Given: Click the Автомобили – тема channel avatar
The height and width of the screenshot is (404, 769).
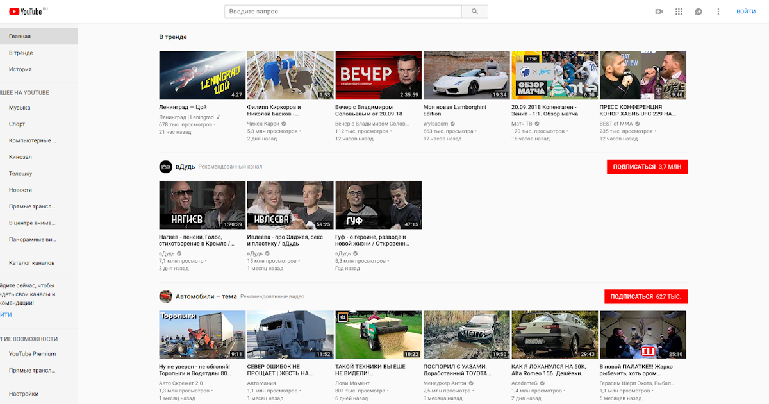Looking at the screenshot, I should 165,296.
